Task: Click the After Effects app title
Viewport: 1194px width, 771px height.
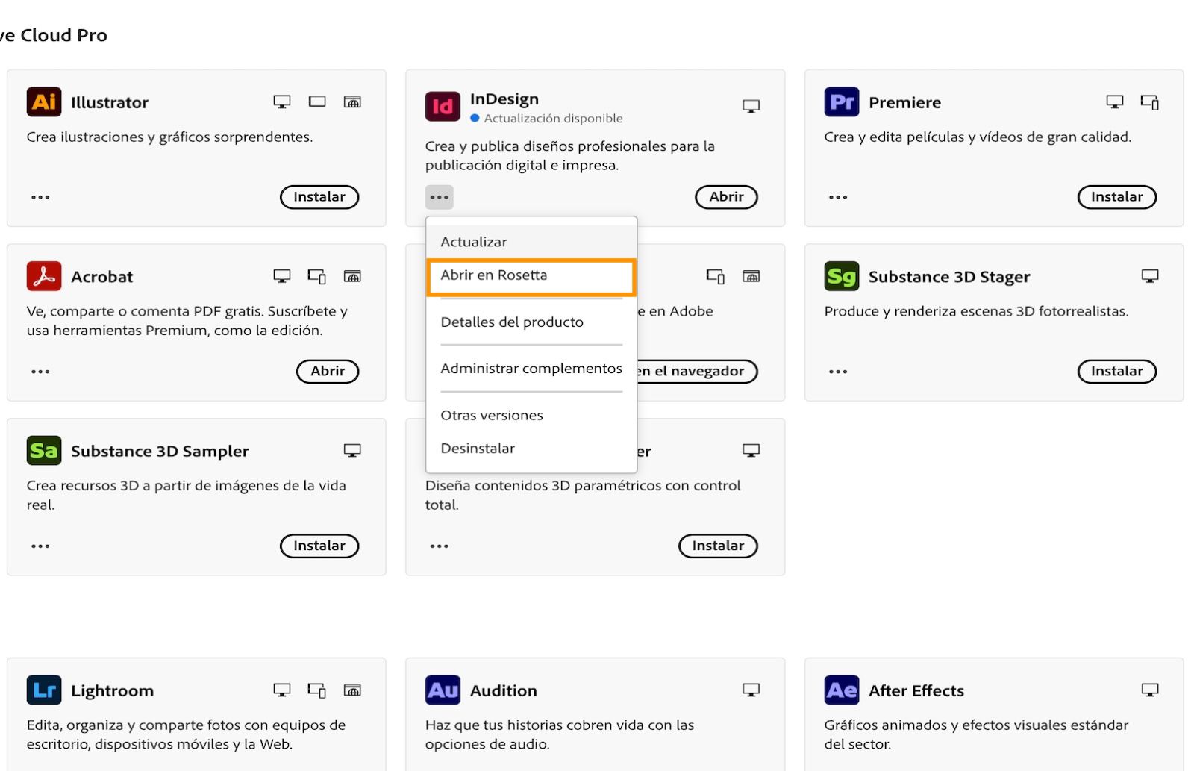Action: pos(916,691)
